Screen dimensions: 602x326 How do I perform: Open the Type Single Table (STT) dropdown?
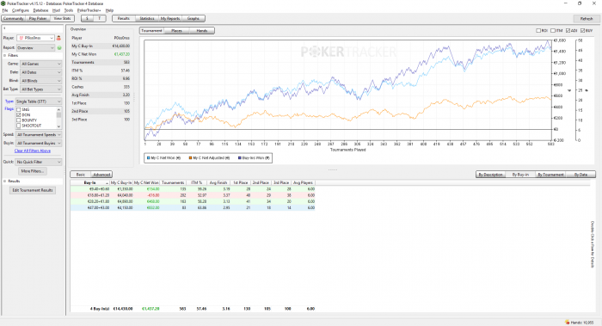pos(39,101)
